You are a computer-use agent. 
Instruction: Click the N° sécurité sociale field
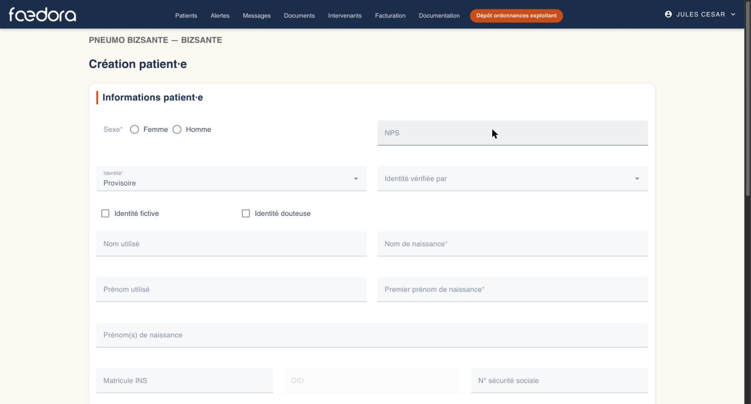click(x=559, y=381)
